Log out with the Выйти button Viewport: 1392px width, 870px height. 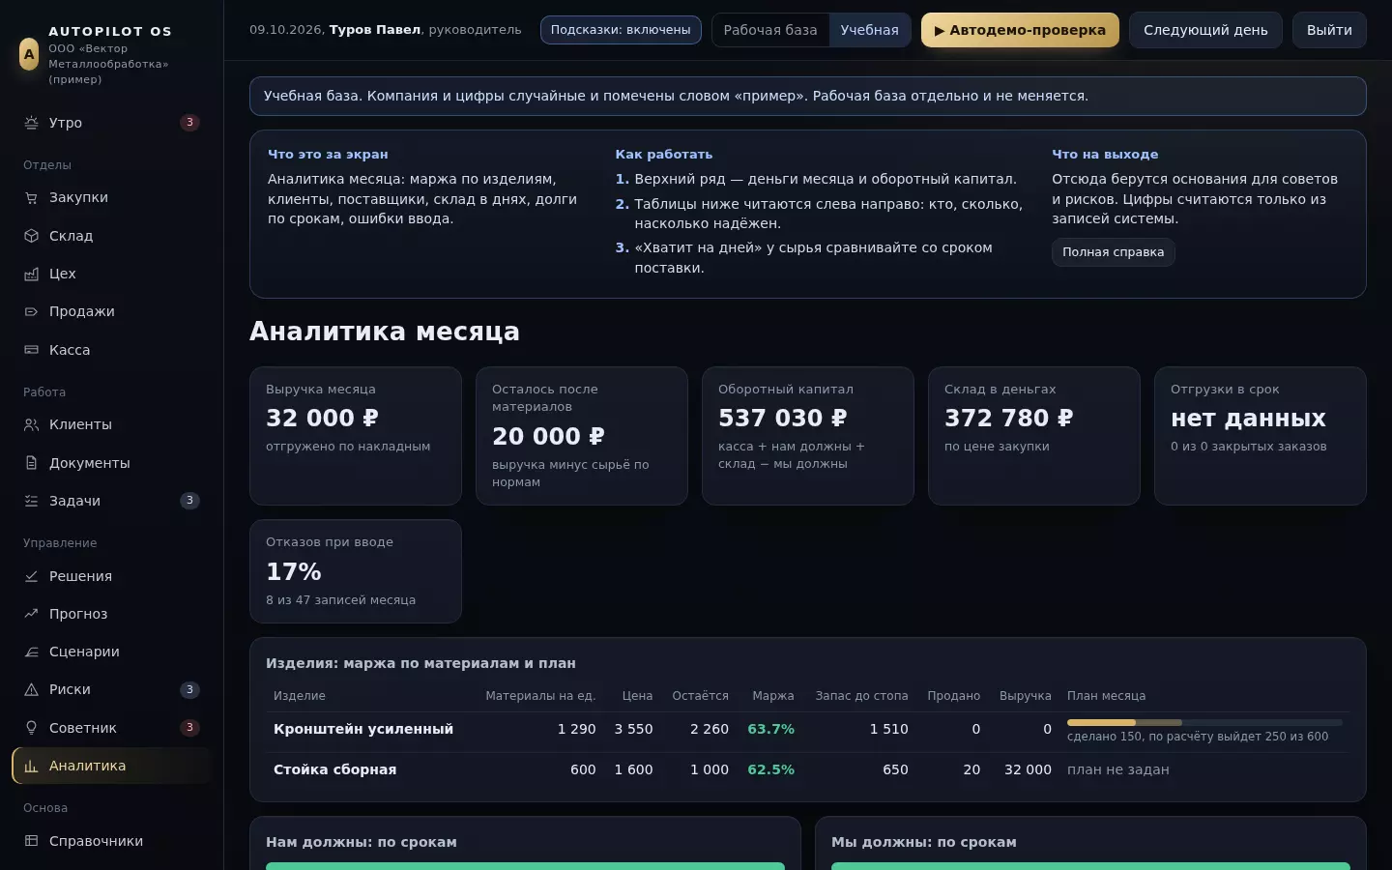tap(1329, 30)
